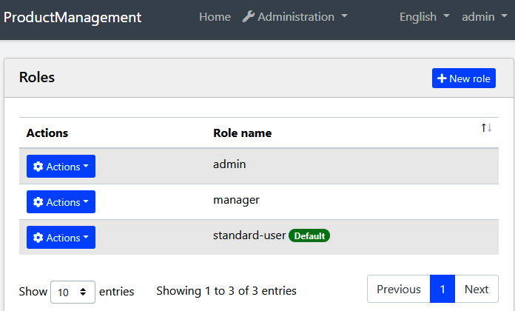
Task: Expand the English language selector
Action: click(424, 16)
